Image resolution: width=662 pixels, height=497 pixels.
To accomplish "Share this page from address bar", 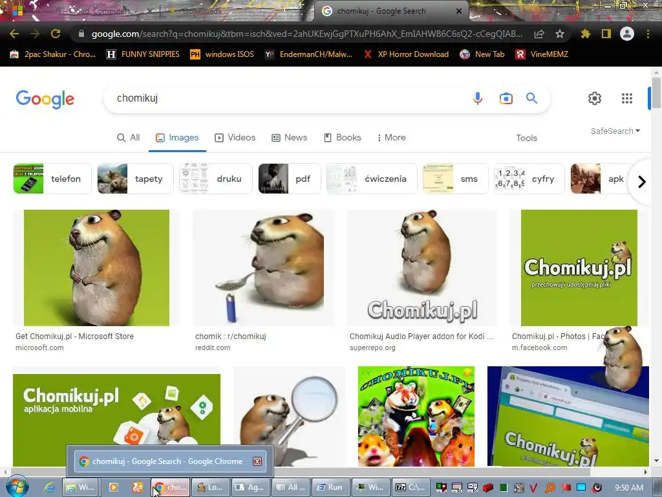I will click(x=539, y=34).
